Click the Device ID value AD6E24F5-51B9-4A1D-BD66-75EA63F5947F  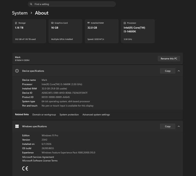[x=65, y=93]
